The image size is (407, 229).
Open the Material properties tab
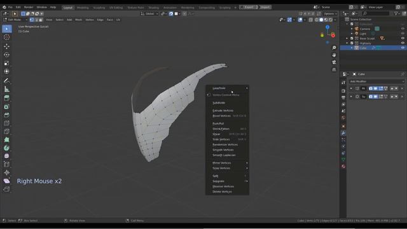click(x=343, y=167)
